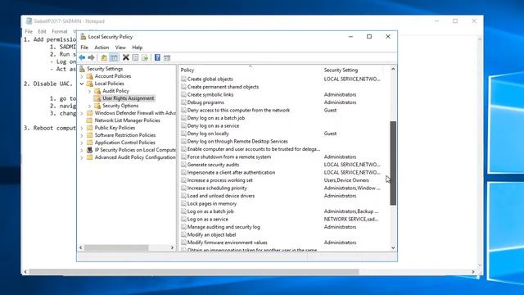Click the policy list scroll up arrow
524x295 pixels.
pyautogui.click(x=393, y=69)
